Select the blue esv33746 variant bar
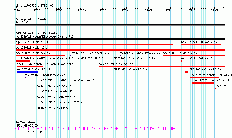Screen dimensions: 232x138 coord(28,72)
